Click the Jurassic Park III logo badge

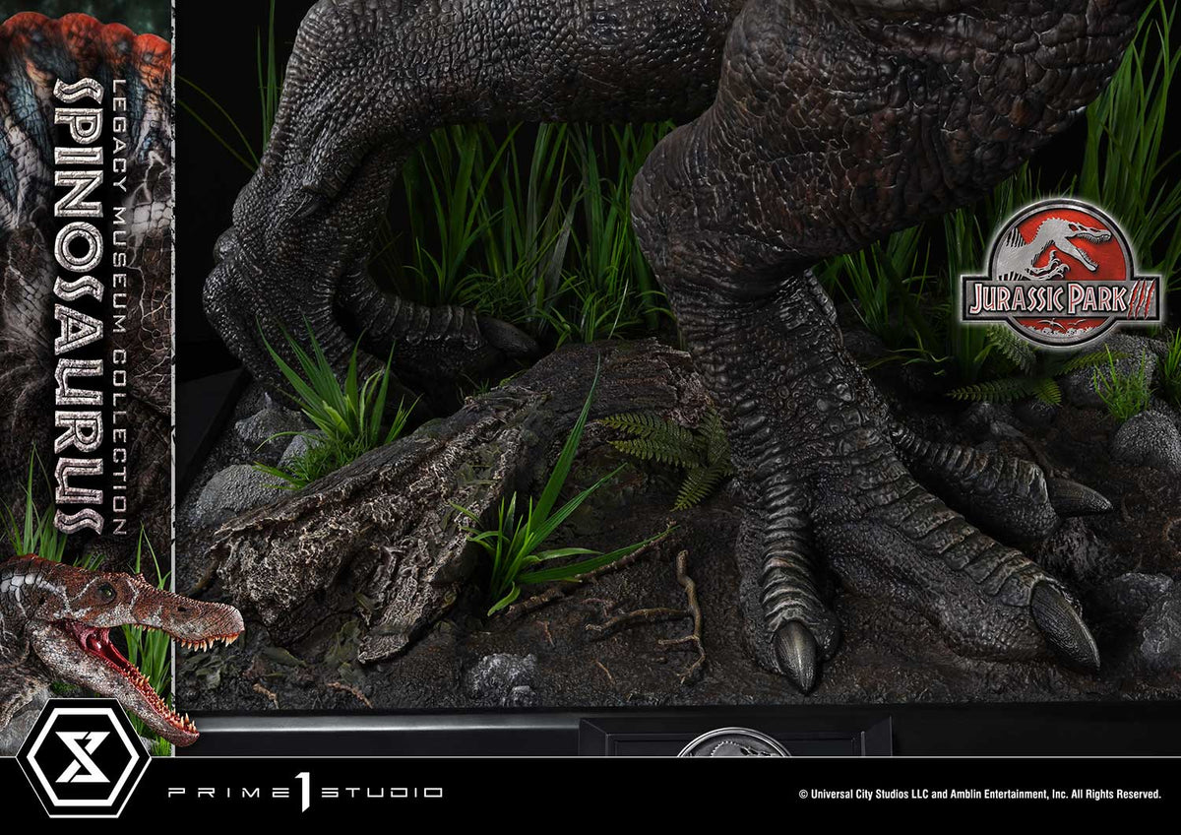coord(1061,273)
